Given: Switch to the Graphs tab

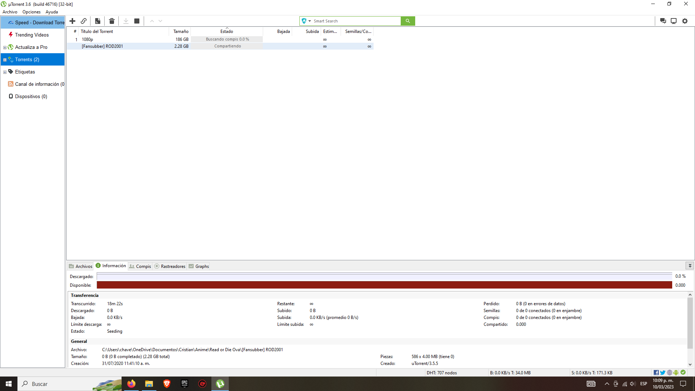Looking at the screenshot, I should tap(199, 266).
